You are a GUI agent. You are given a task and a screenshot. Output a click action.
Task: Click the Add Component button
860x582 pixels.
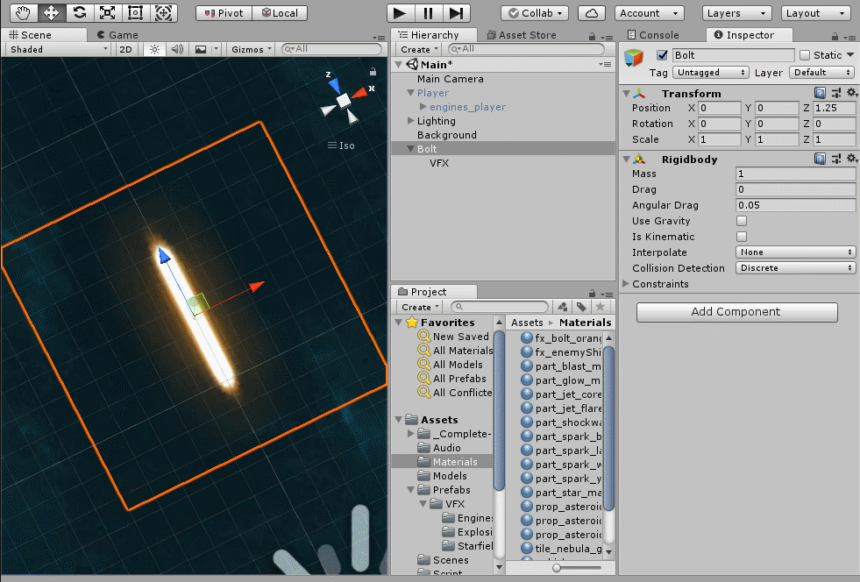tap(736, 312)
